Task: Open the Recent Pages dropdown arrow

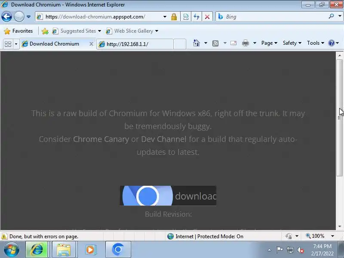Action: tap(28, 17)
